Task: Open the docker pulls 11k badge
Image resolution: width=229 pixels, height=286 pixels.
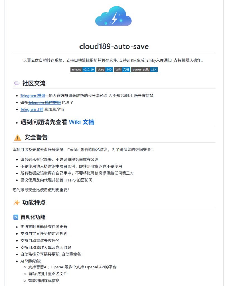Action: coord(144,70)
